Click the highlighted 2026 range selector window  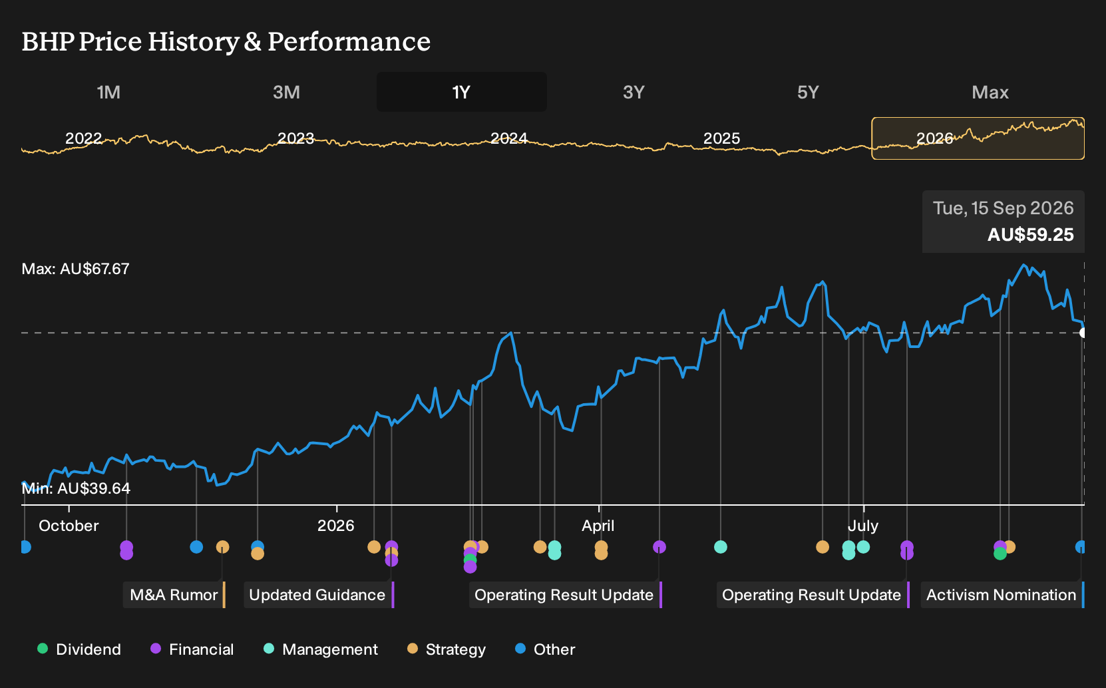tap(978, 138)
